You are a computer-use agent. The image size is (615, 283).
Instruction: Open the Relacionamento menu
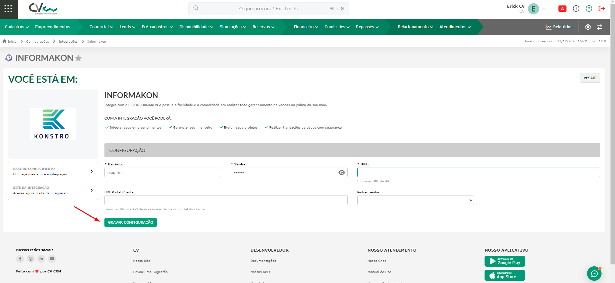[x=415, y=27]
